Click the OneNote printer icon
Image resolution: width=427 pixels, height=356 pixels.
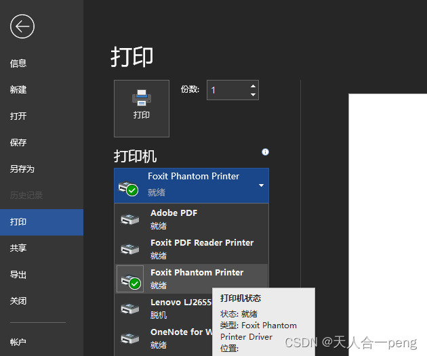point(130,338)
